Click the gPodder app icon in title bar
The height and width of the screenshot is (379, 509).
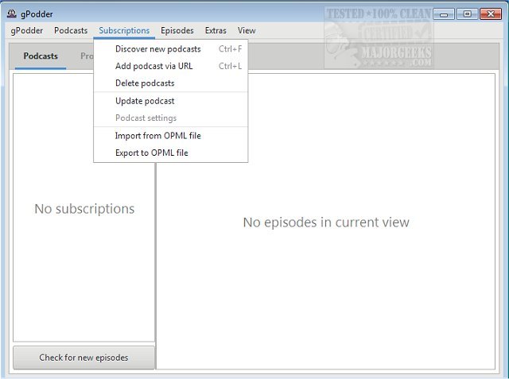pos(12,14)
